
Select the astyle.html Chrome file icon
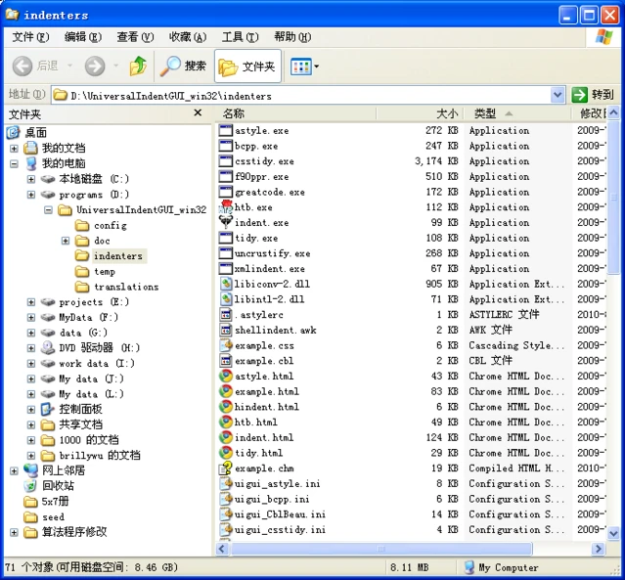click(x=226, y=376)
